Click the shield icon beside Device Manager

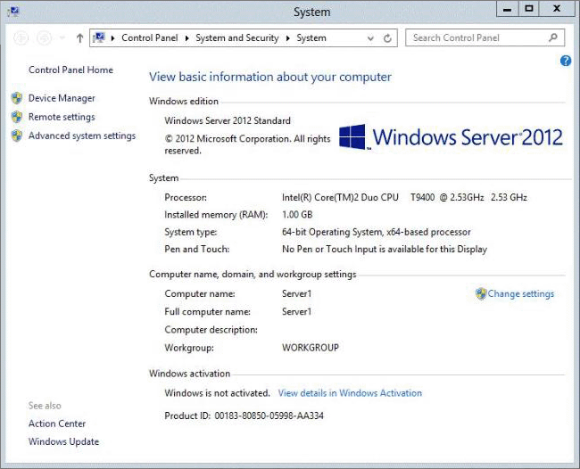(x=16, y=98)
